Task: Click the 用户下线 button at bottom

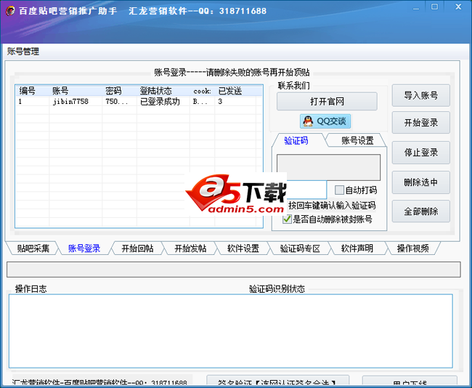Action: click(410, 381)
